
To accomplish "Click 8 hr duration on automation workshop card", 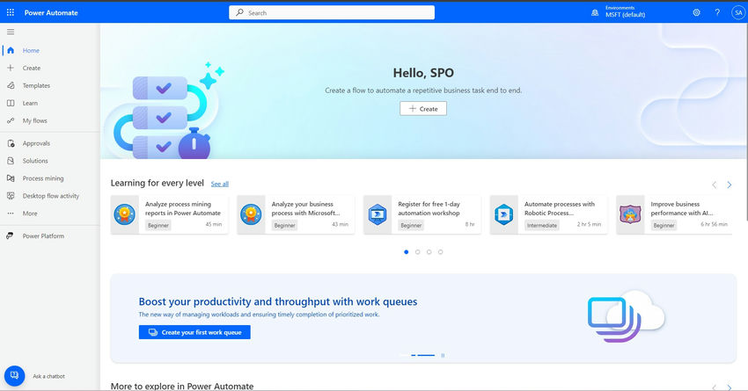I will (470, 224).
